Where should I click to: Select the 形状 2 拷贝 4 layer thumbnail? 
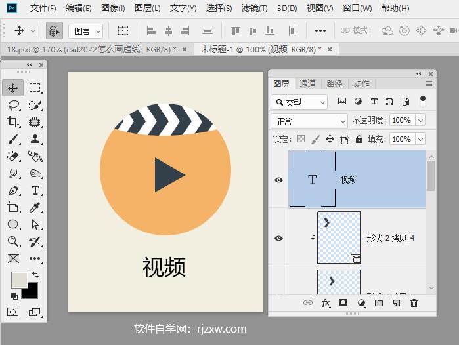[x=338, y=237]
